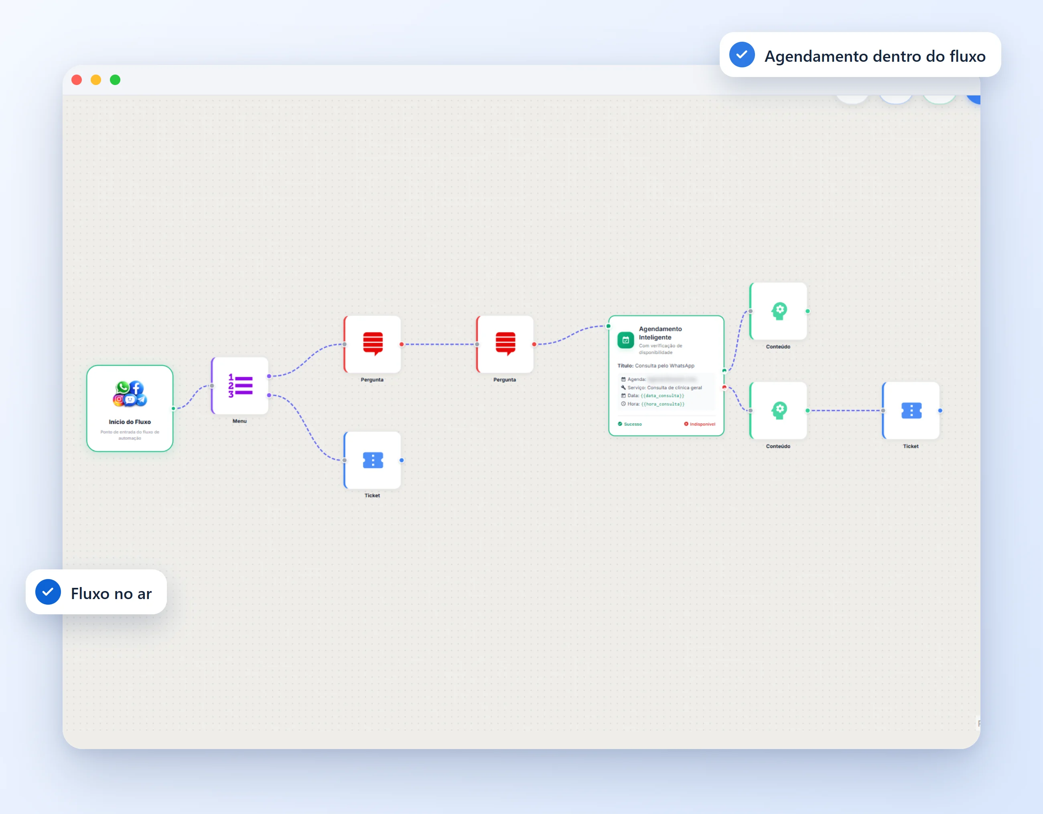Click the gray input handle of the Menu node
This screenshot has height=814, width=1043.
coord(211,386)
